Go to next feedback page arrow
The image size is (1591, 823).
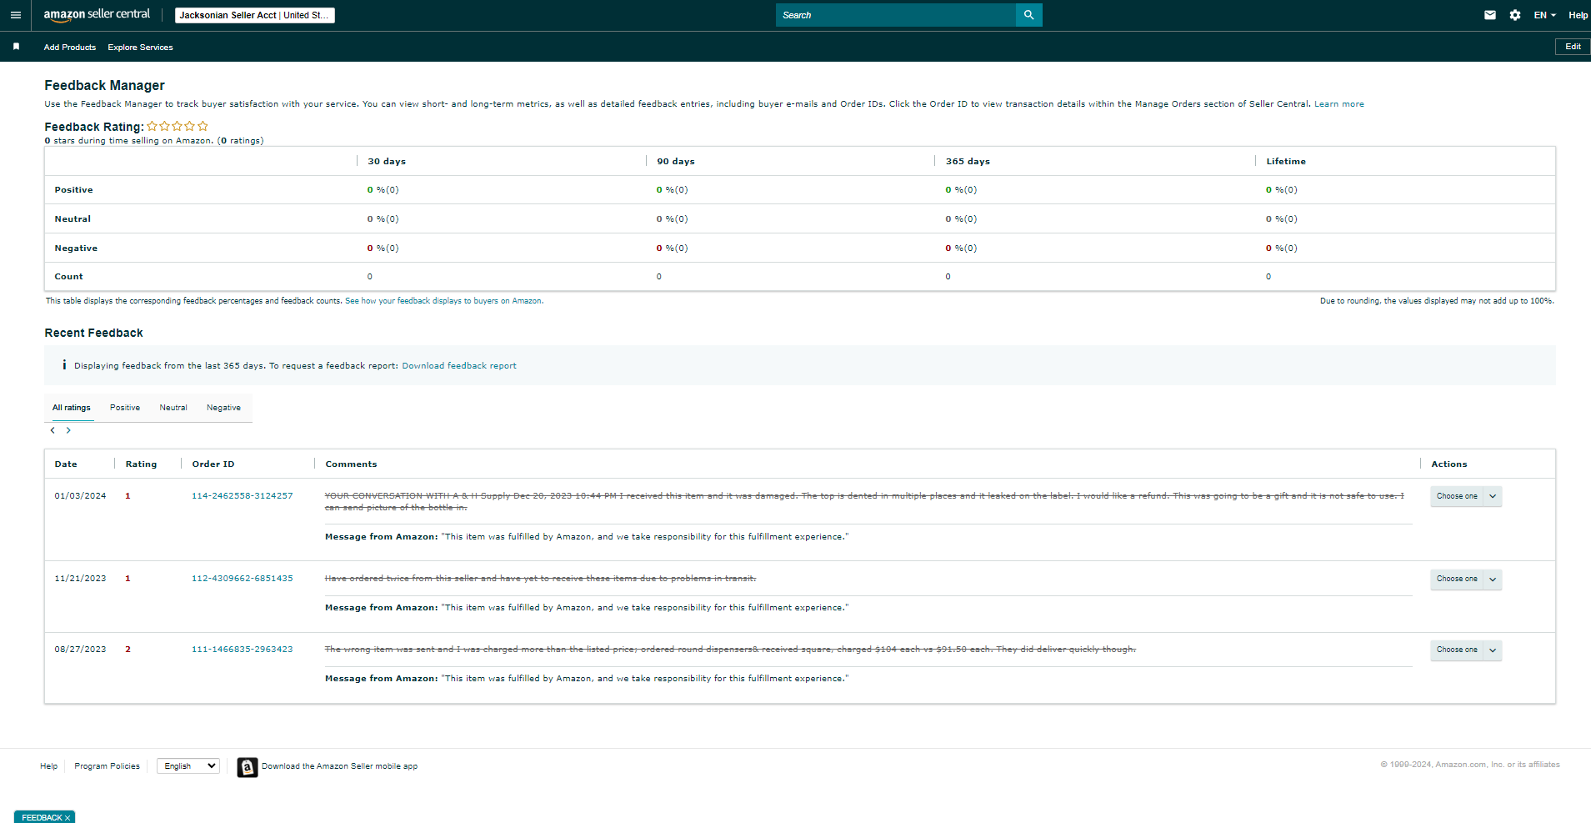(68, 430)
